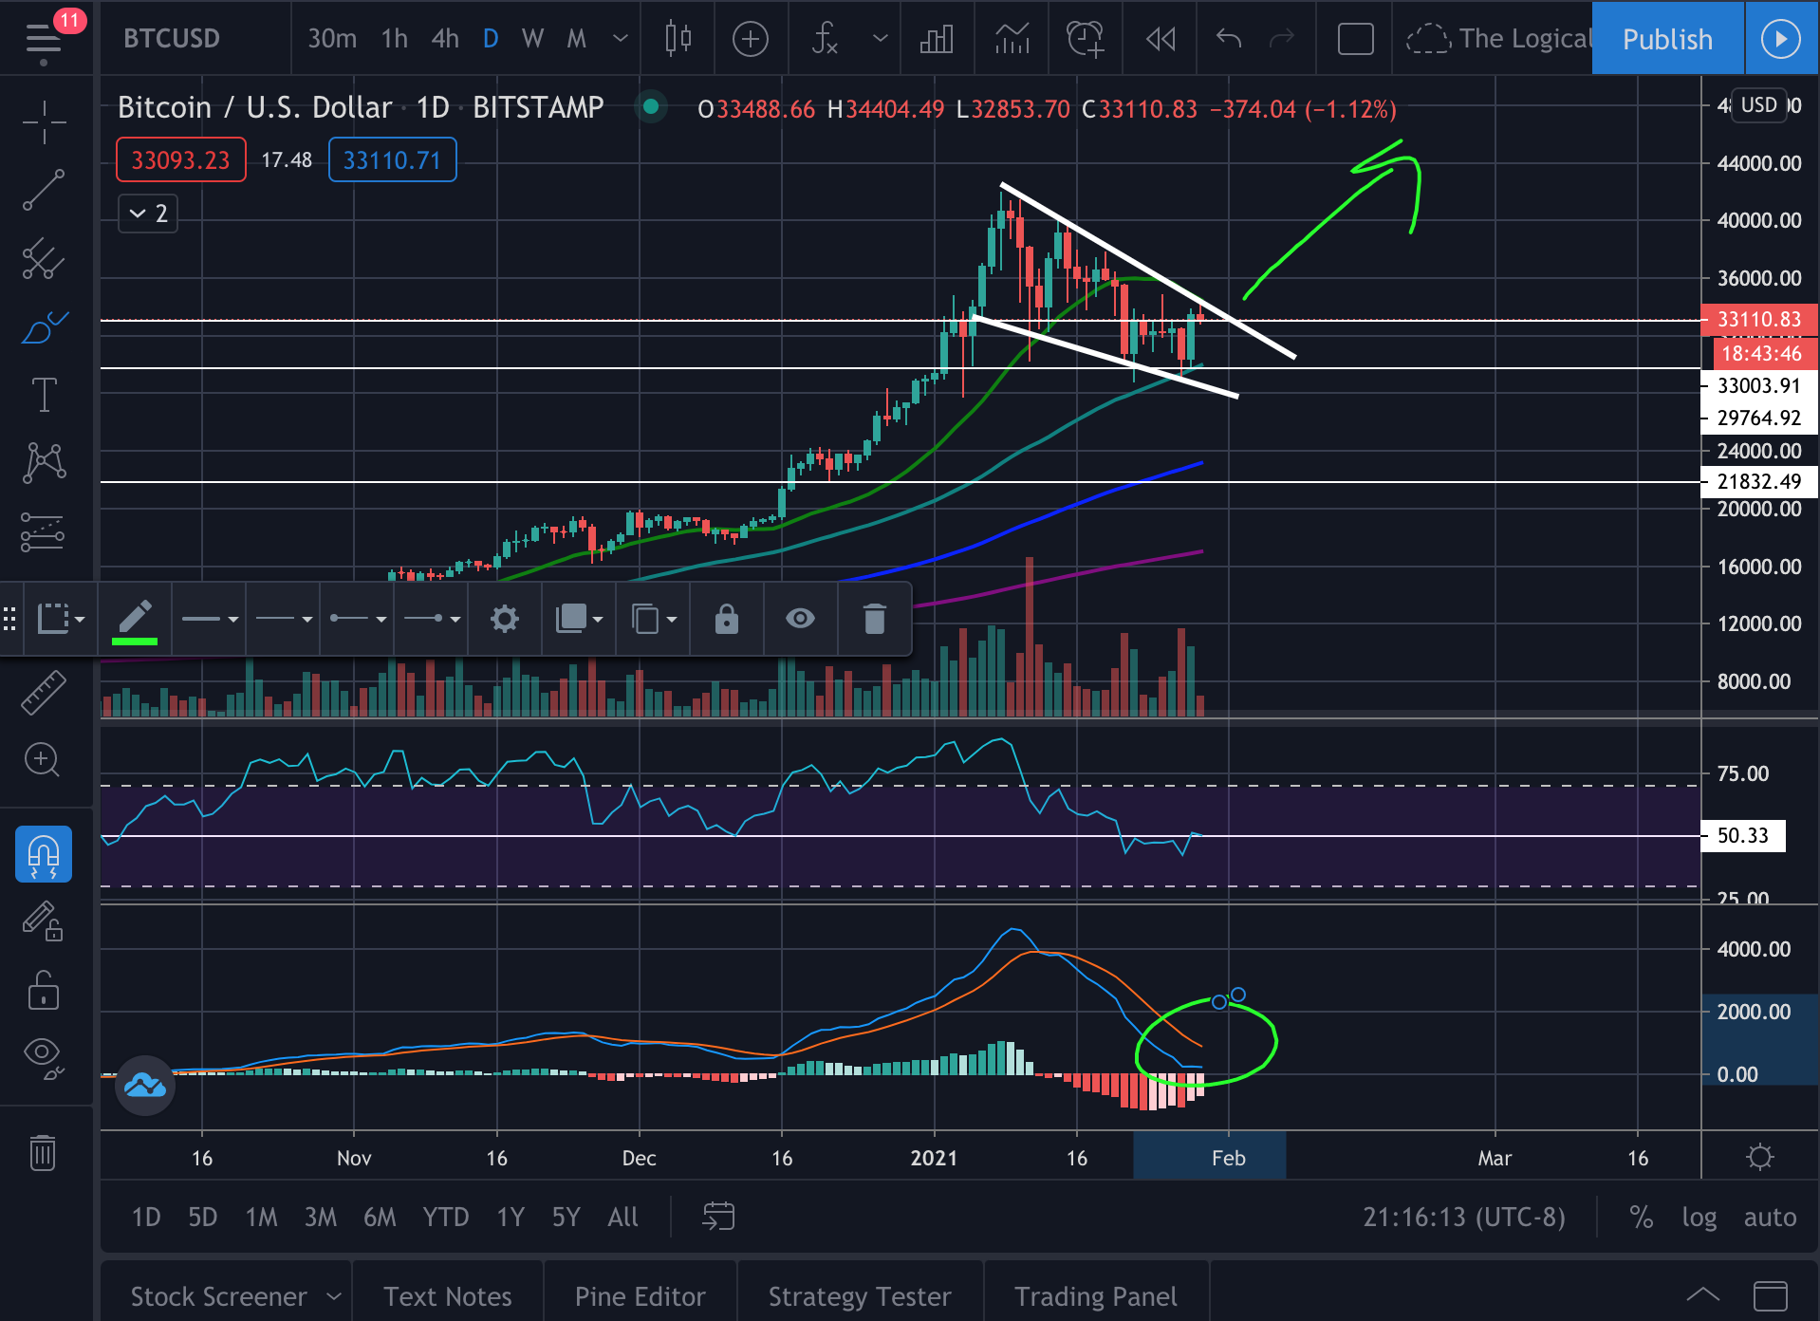Toggle stay-in-drawing-mode pencil lock

click(44, 921)
